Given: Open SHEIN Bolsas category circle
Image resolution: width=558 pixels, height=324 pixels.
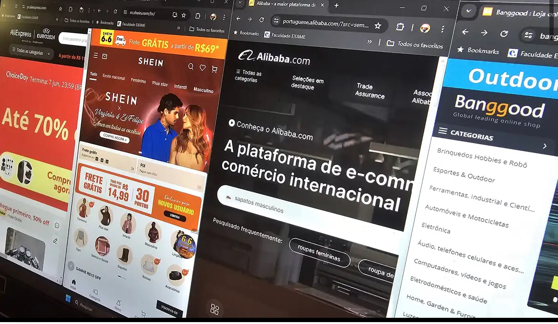Looking at the screenshot, I should click(x=149, y=264).
